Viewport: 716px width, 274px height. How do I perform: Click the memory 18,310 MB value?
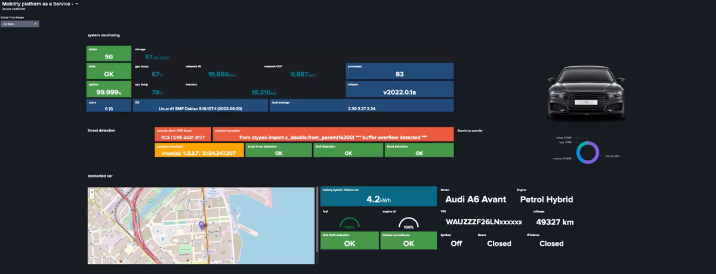tap(264, 92)
